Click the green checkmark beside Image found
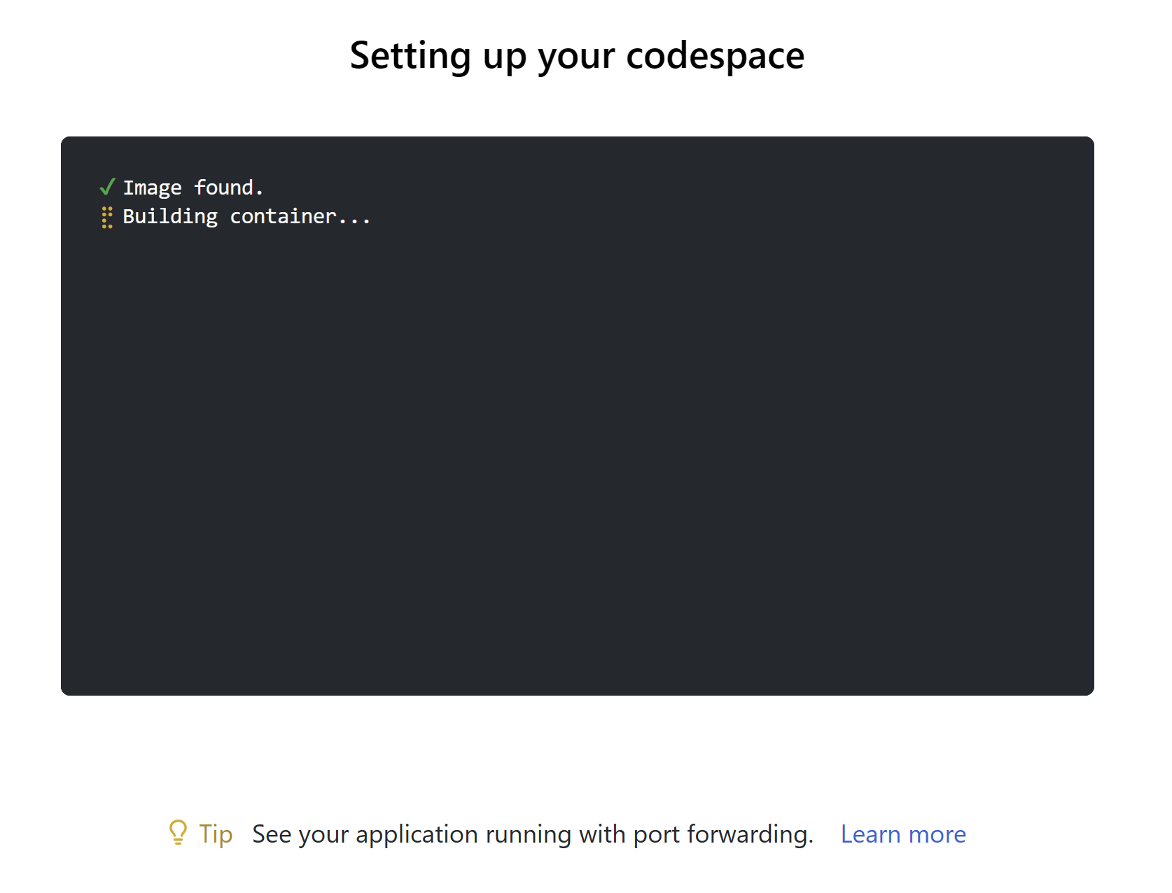 coord(107,187)
